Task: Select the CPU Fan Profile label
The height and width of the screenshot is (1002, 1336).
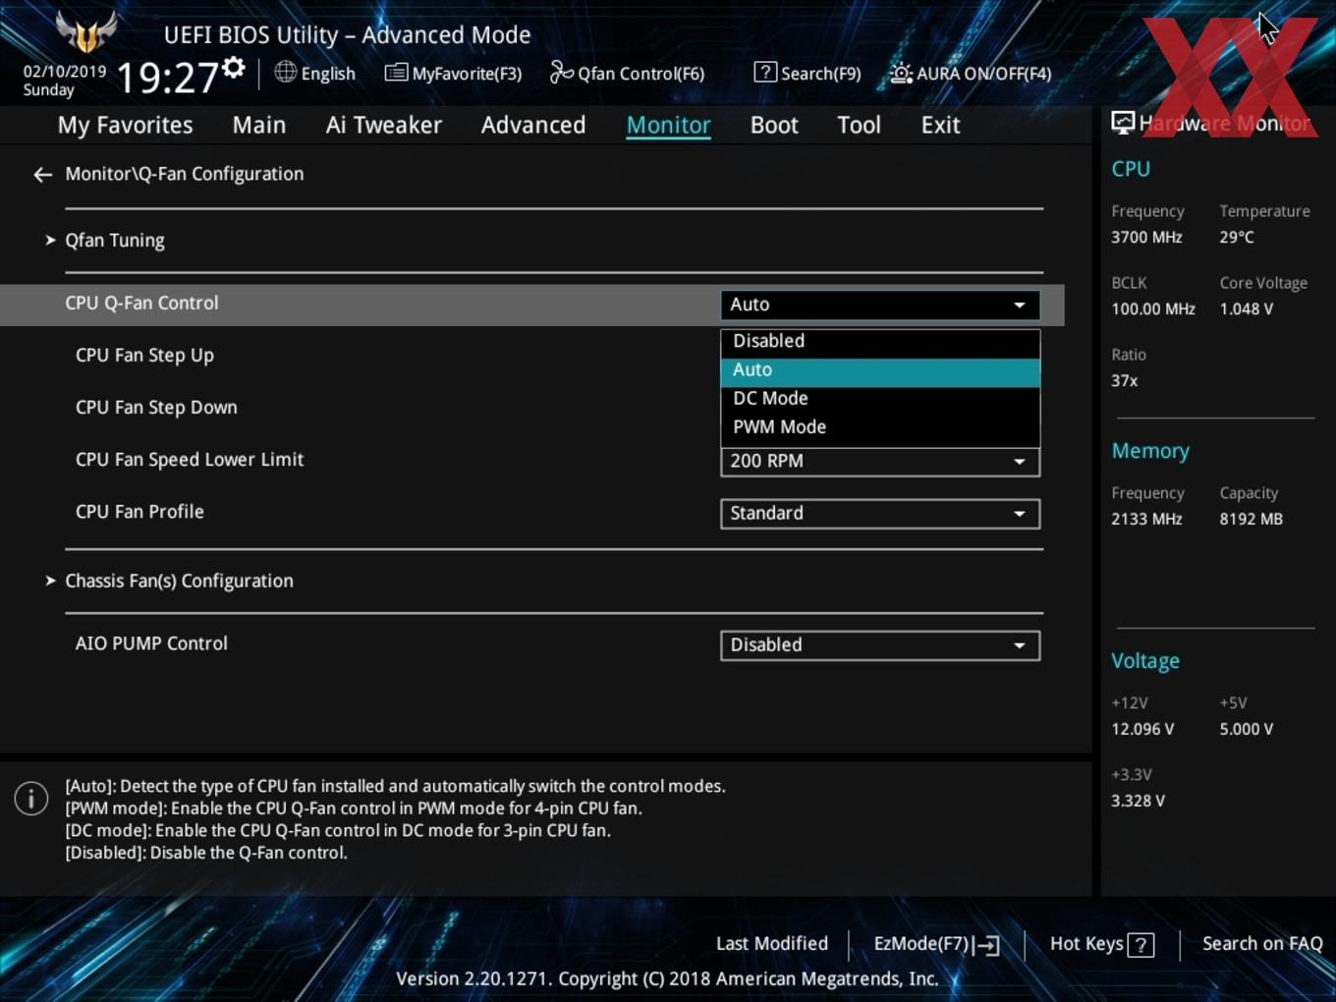Action: coord(139,512)
